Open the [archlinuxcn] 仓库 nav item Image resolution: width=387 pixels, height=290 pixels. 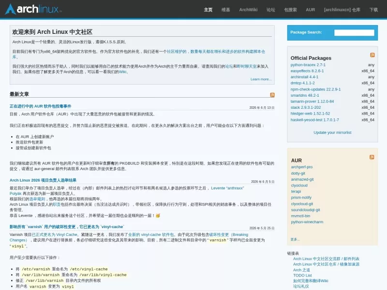(342, 10)
